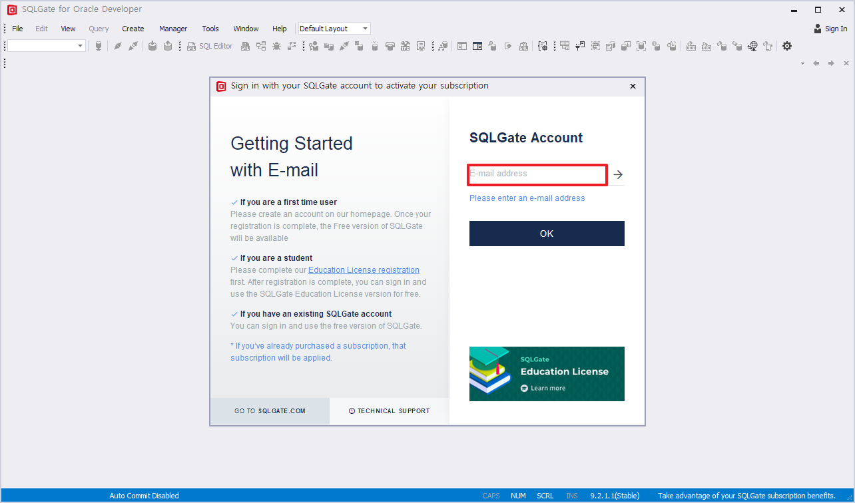The width and height of the screenshot is (855, 503).
Task: Click the script brackets with gear icon
Action: point(543,46)
